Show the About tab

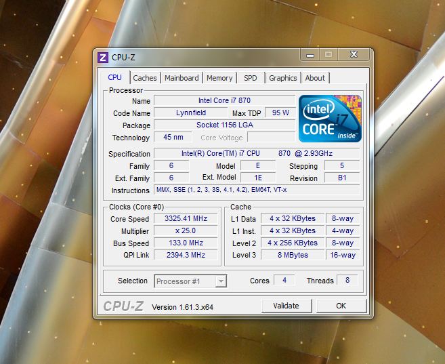tap(315, 78)
